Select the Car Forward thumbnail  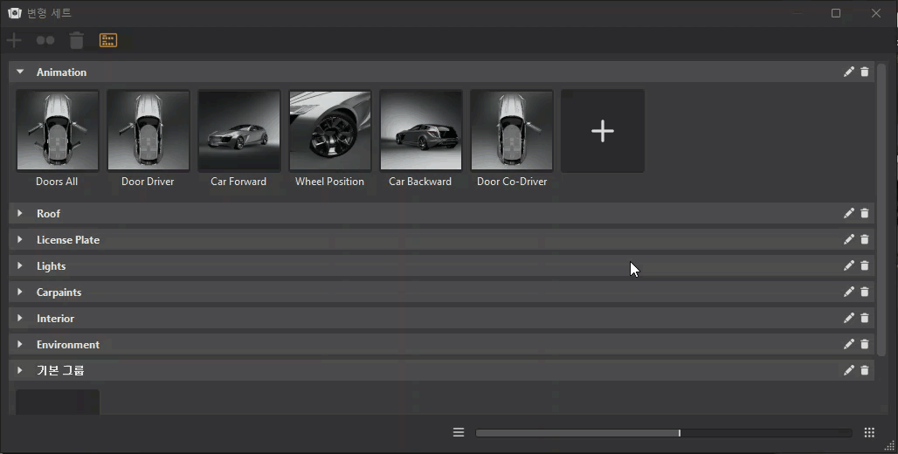coord(239,131)
